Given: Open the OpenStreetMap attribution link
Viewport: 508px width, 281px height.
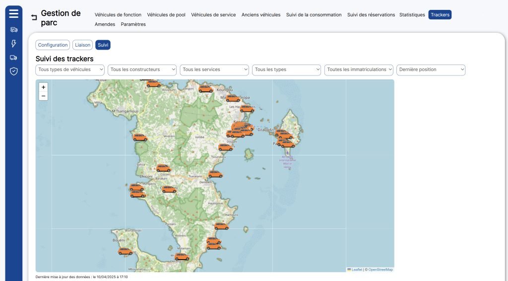Looking at the screenshot, I should (381, 270).
